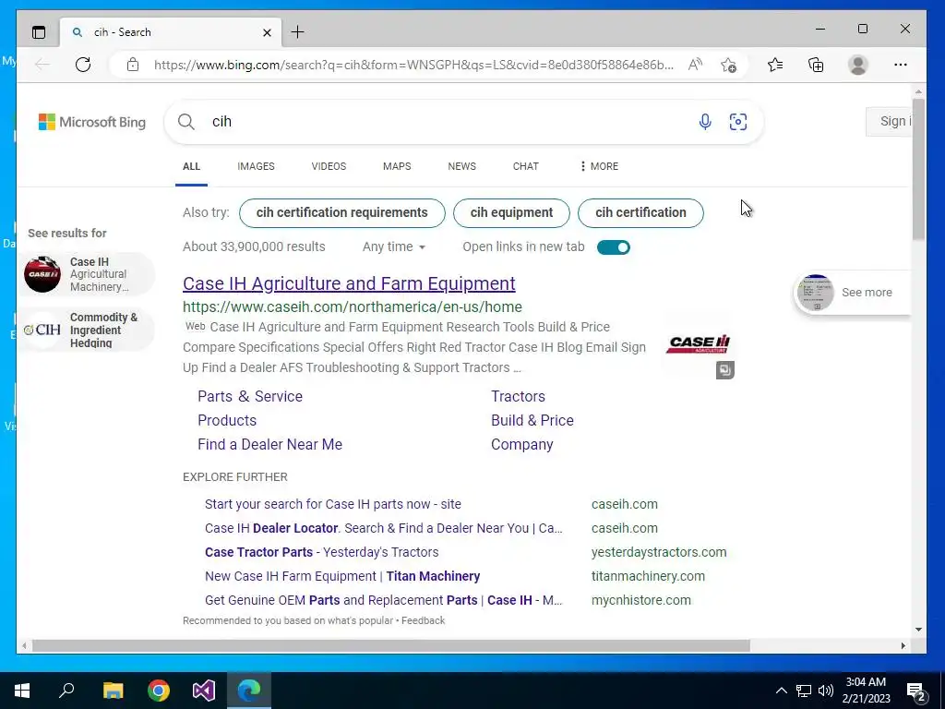See results for Commodity & Ingredient Hedging
945x709 pixels.
(x=87, y=330)
